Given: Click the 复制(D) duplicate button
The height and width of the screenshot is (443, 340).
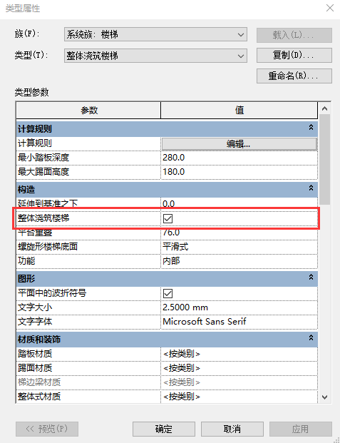Looking at the screenshot, I should click(x=294, y=55).
